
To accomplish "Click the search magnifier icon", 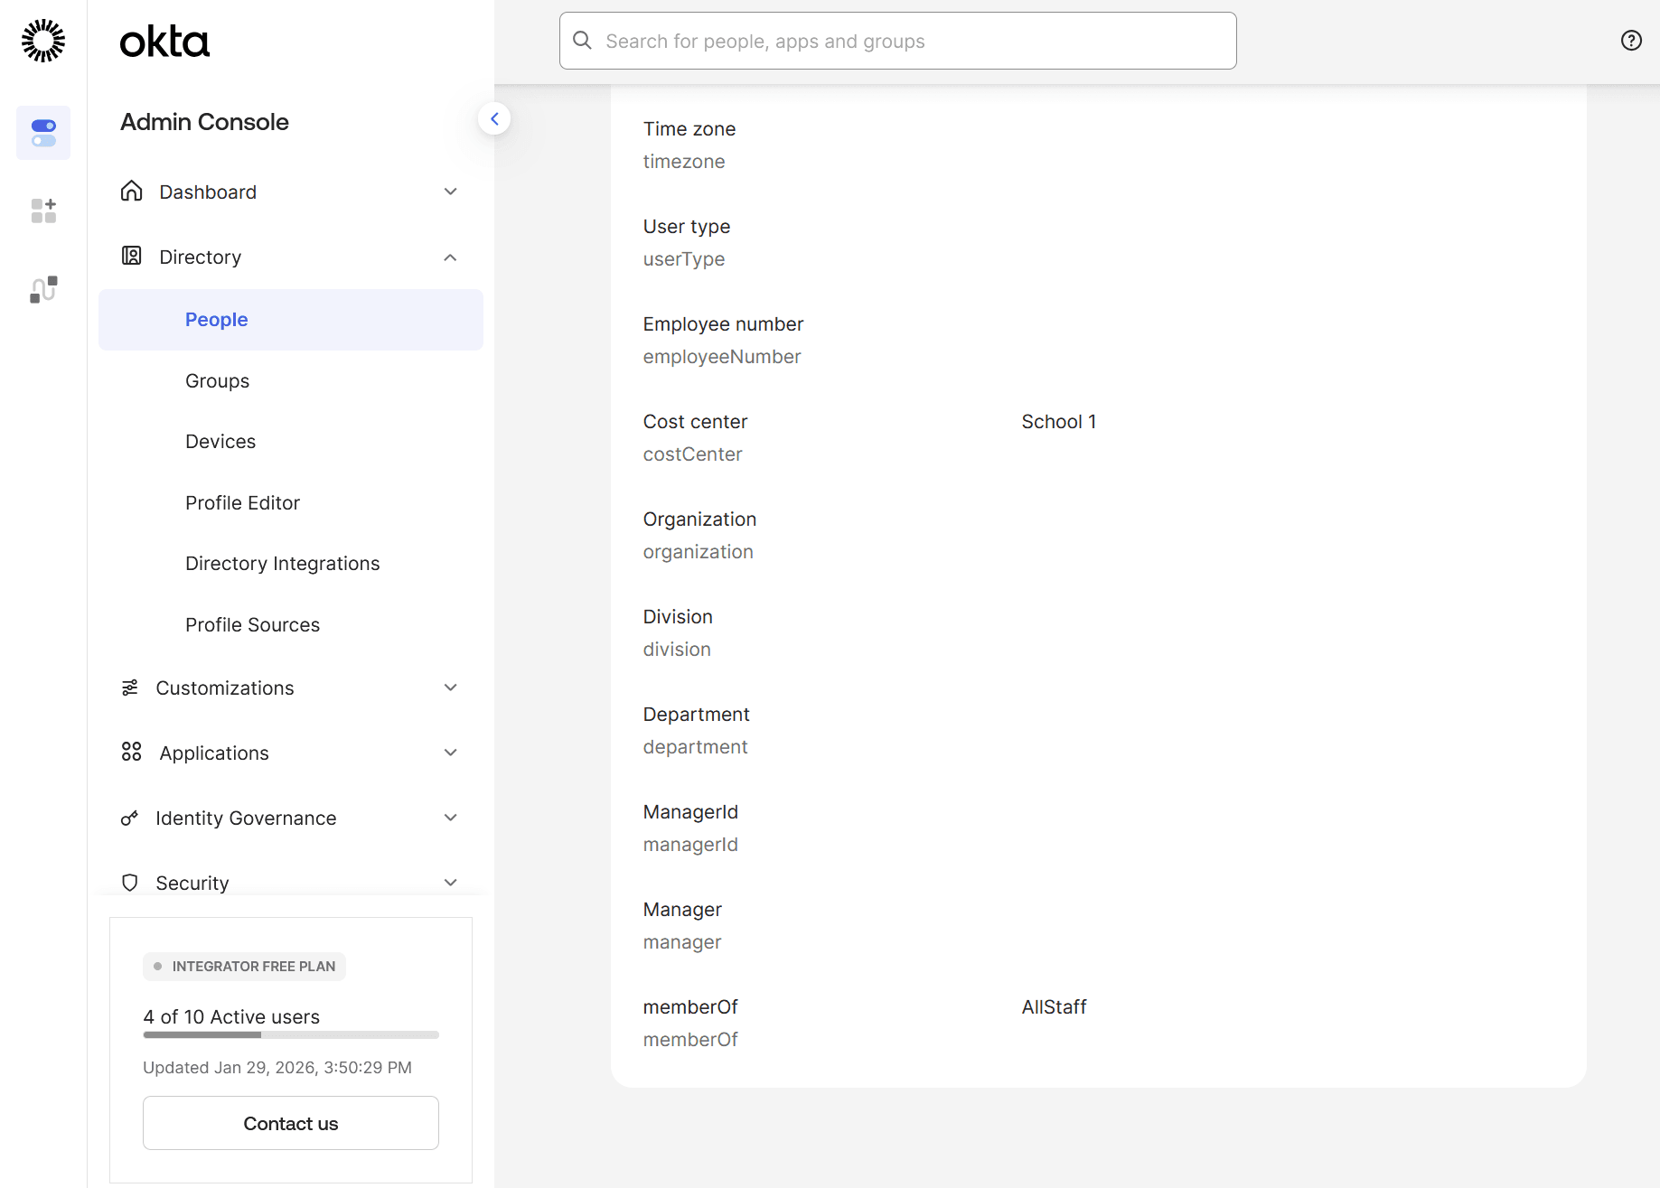I will (x=582, y=41).
